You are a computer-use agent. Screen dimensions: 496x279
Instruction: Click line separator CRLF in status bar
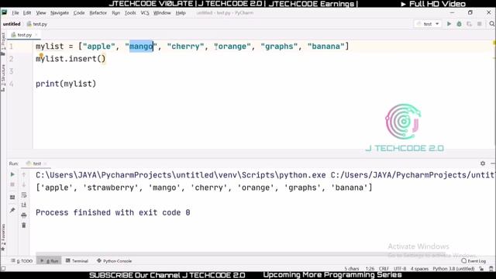(x=384, y=269)
